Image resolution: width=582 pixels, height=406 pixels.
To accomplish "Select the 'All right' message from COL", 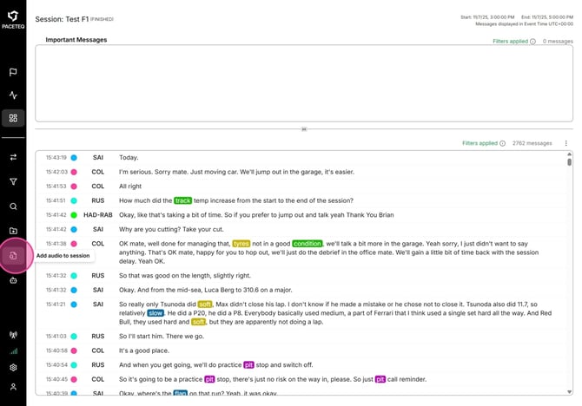I will pyautogui.click(x=130, y=187).
